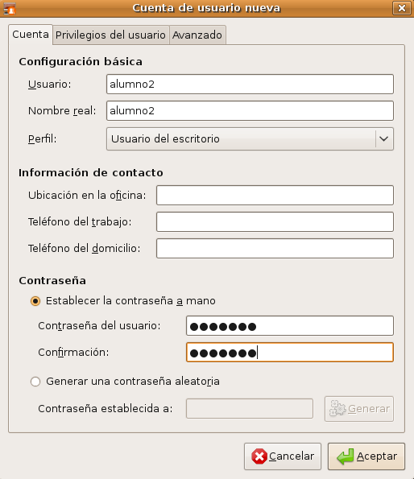Select the Cuenta tab

click(31, 35)
